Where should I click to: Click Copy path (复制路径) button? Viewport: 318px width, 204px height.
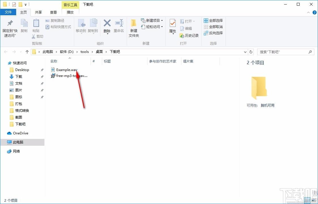click(55, 20)
